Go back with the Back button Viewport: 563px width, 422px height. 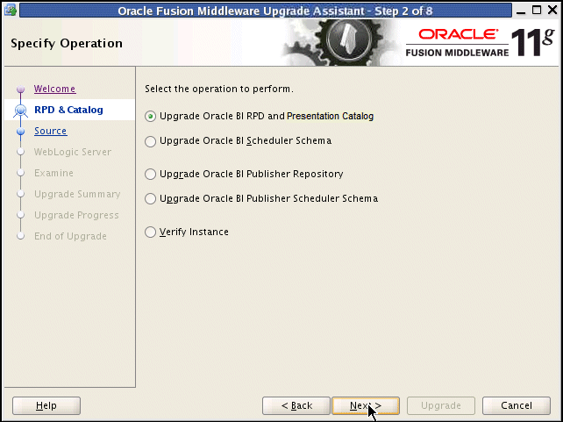pos(296,405)
